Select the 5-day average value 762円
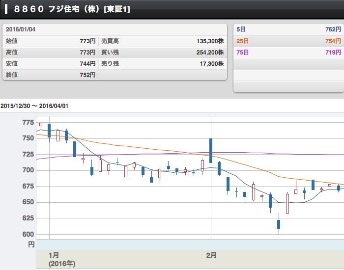The image size is (344, 270). [x=333, y=29]
